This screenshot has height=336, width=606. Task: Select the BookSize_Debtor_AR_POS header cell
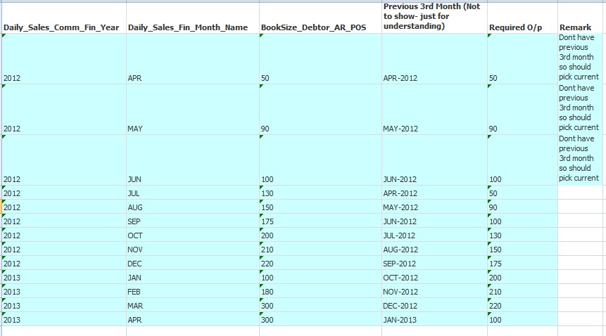(x=320, y=18)
